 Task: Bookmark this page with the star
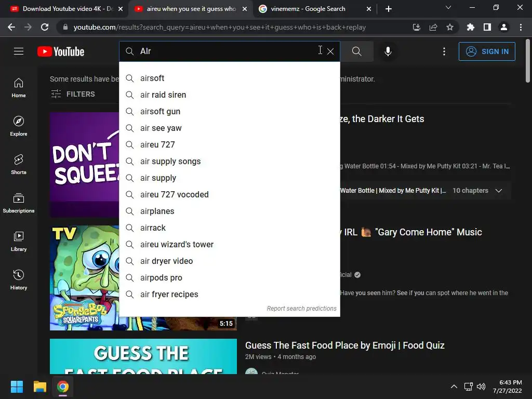coord(450,27)
